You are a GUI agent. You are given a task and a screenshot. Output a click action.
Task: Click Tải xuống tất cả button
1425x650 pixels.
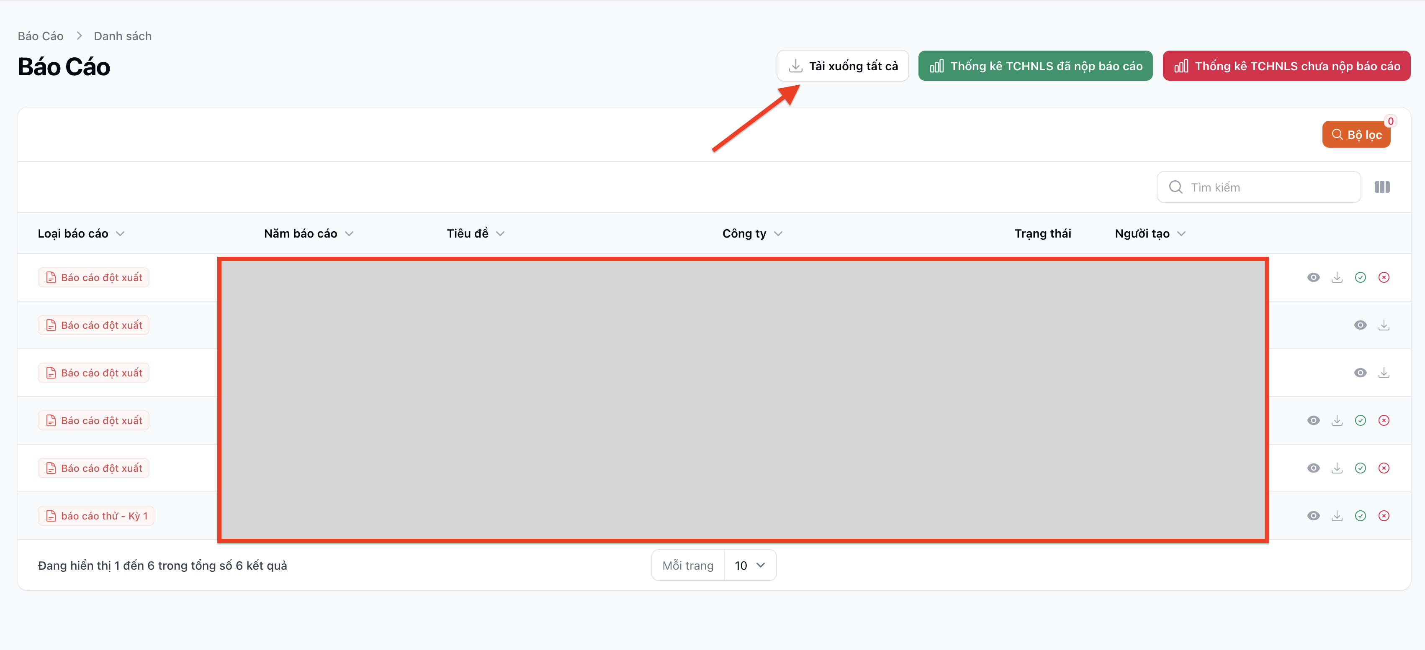[843, 67]
